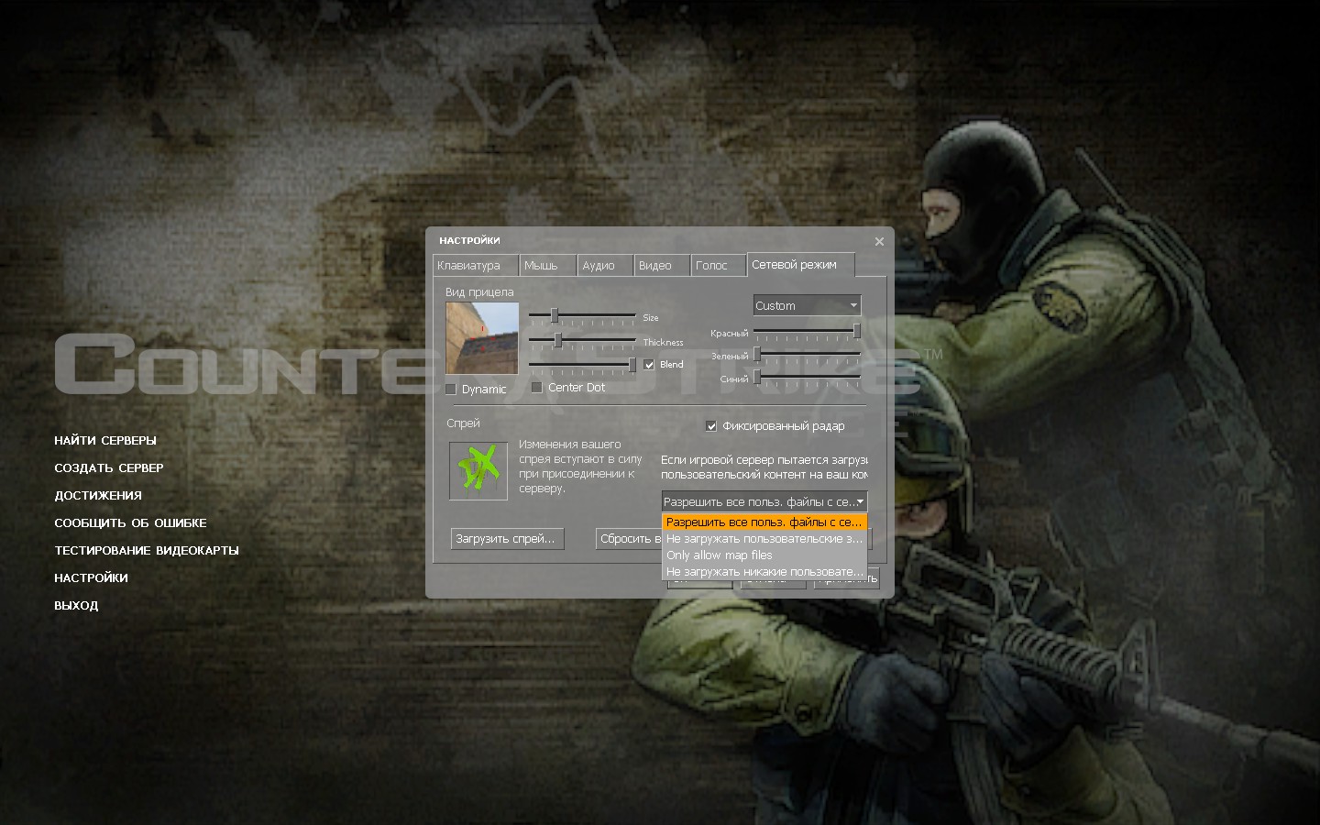The width and height of the screenshot is (1320, 825).
Task: Click the green spray logo thumbnail
Action: (478, 470)
